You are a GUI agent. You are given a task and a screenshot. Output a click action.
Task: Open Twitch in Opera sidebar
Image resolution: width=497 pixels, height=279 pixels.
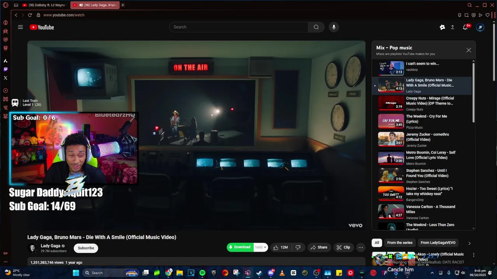click(5, 69)
